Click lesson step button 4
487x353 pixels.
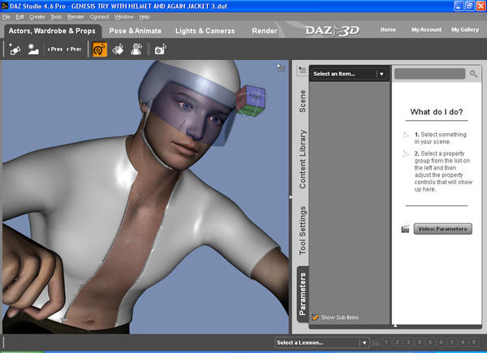tap(419, 342)
